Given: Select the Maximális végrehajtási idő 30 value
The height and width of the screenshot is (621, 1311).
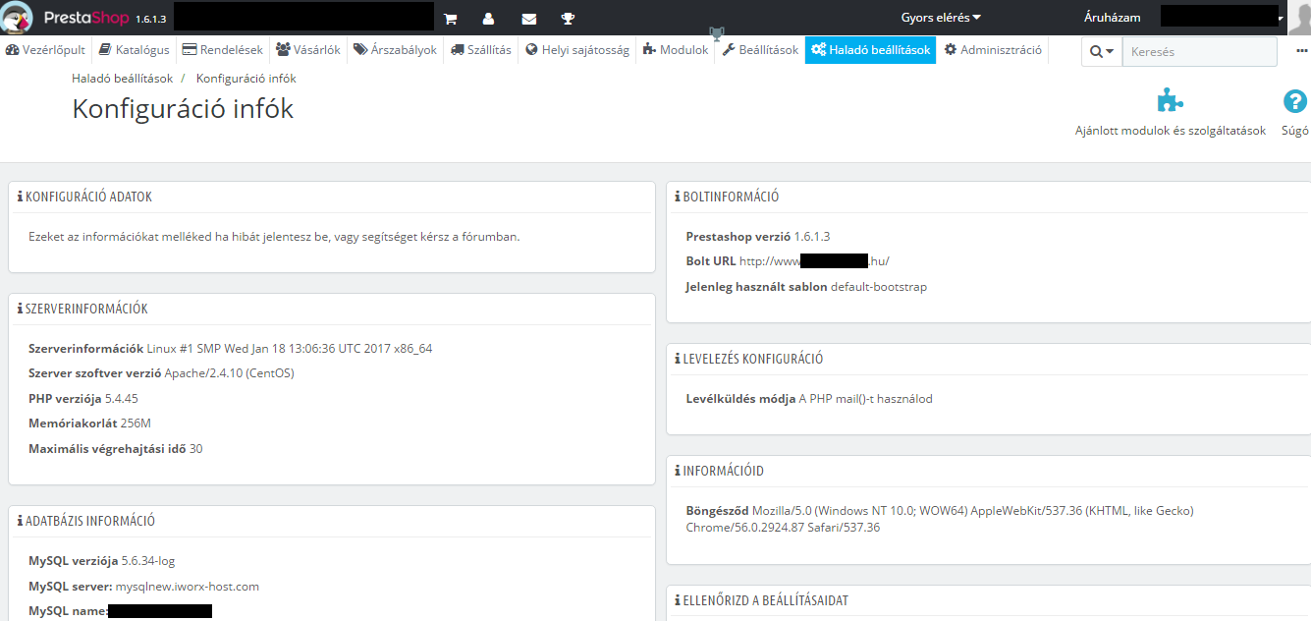Looking at the screenshot, I should (195, 449).
